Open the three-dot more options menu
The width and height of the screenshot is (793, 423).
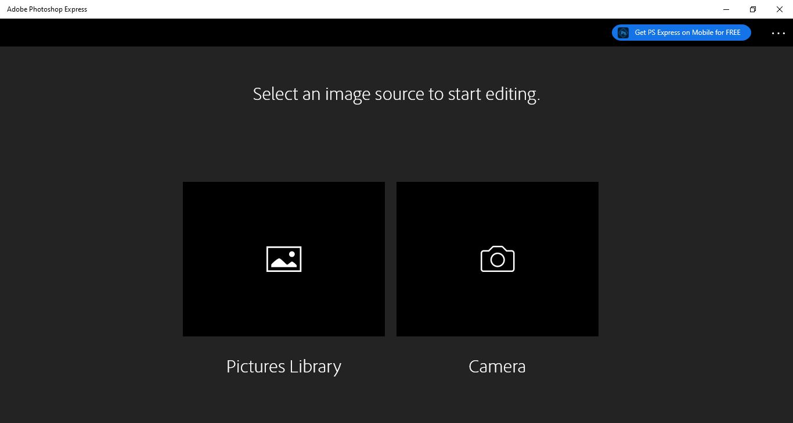coord(778,33)
